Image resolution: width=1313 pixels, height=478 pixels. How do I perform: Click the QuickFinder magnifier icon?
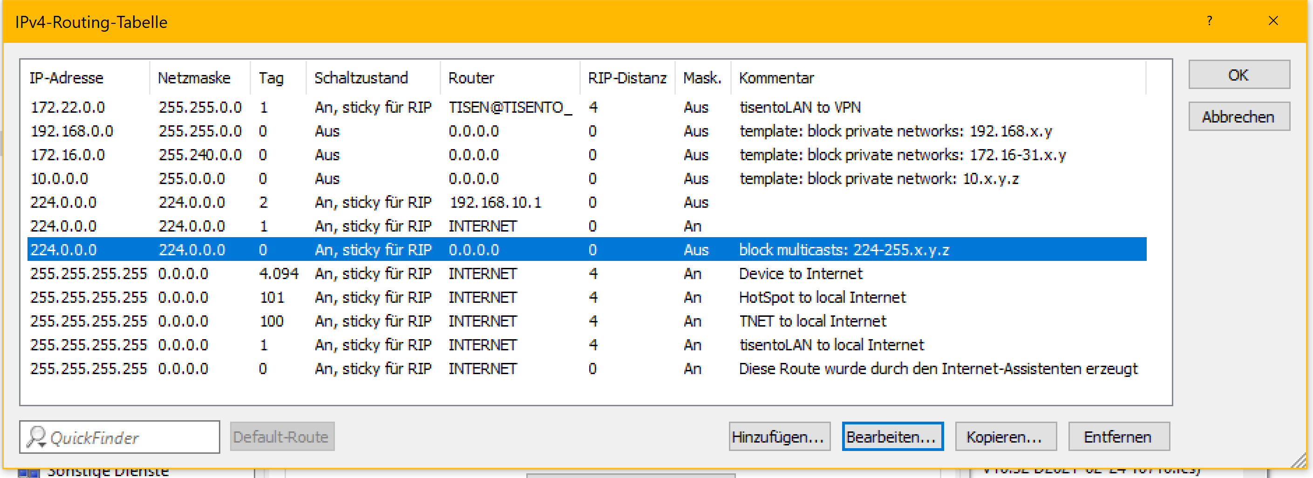pos(36,437)
